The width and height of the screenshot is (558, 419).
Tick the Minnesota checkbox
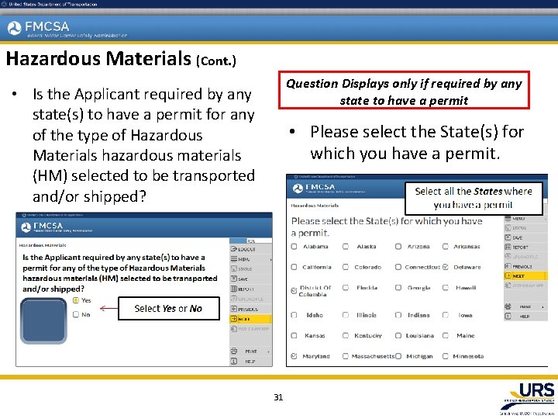click(445, 356)
